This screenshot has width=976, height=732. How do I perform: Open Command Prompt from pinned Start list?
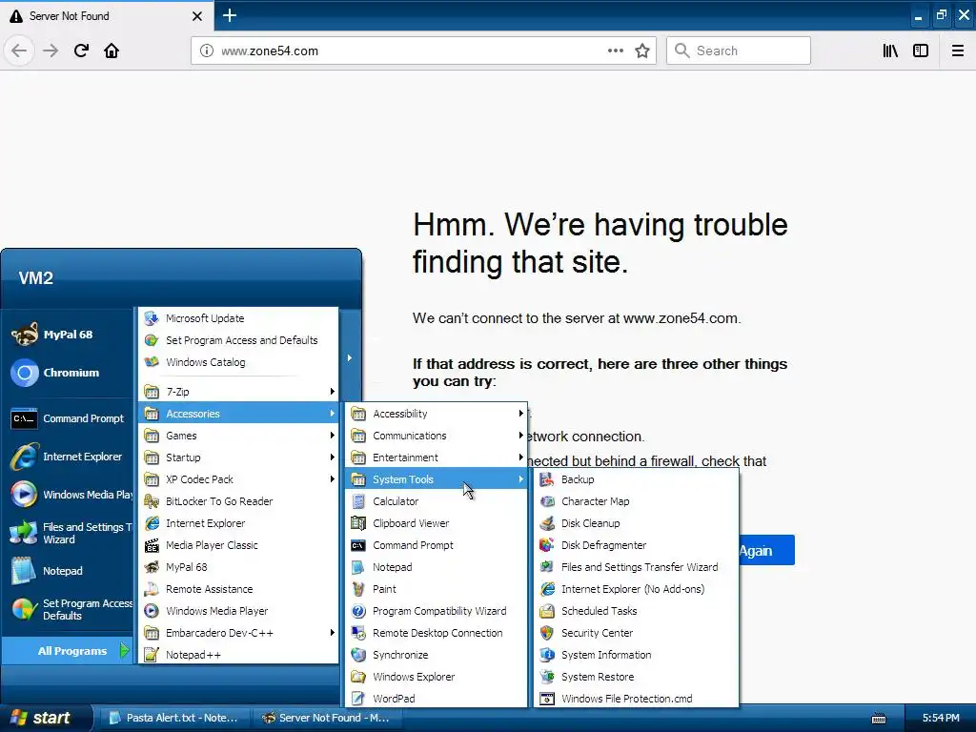(68, 418)
